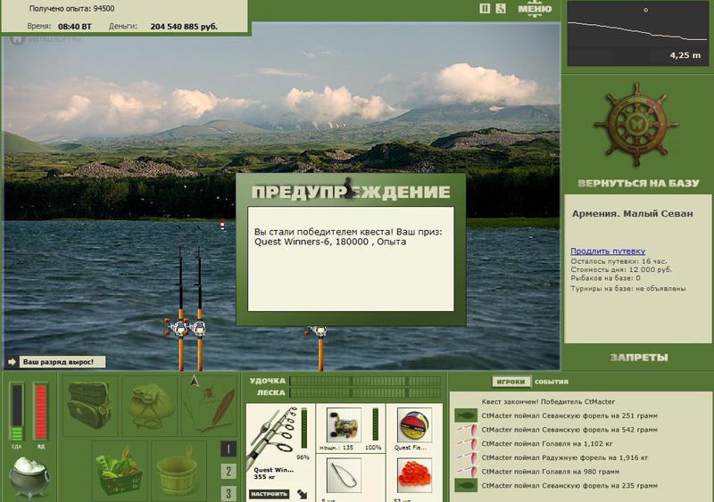
Task: Pause the game with the pause icon
Action: click(x=485, y=8)
